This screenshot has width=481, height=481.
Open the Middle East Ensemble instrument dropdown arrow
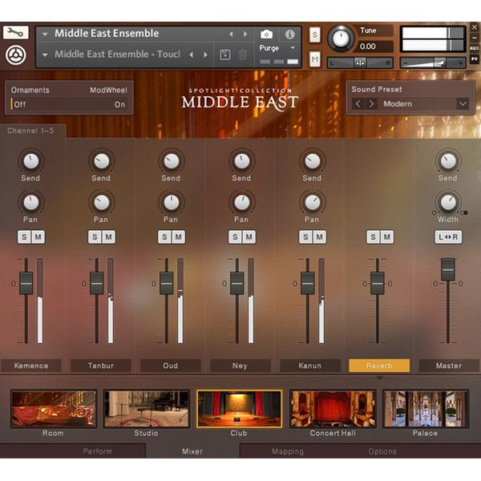(45, 34)
